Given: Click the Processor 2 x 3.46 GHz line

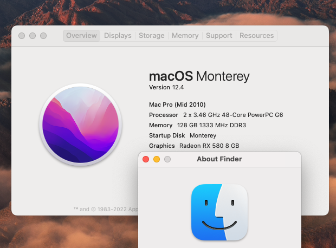Looking at the screenshot, I should (216, 115).
